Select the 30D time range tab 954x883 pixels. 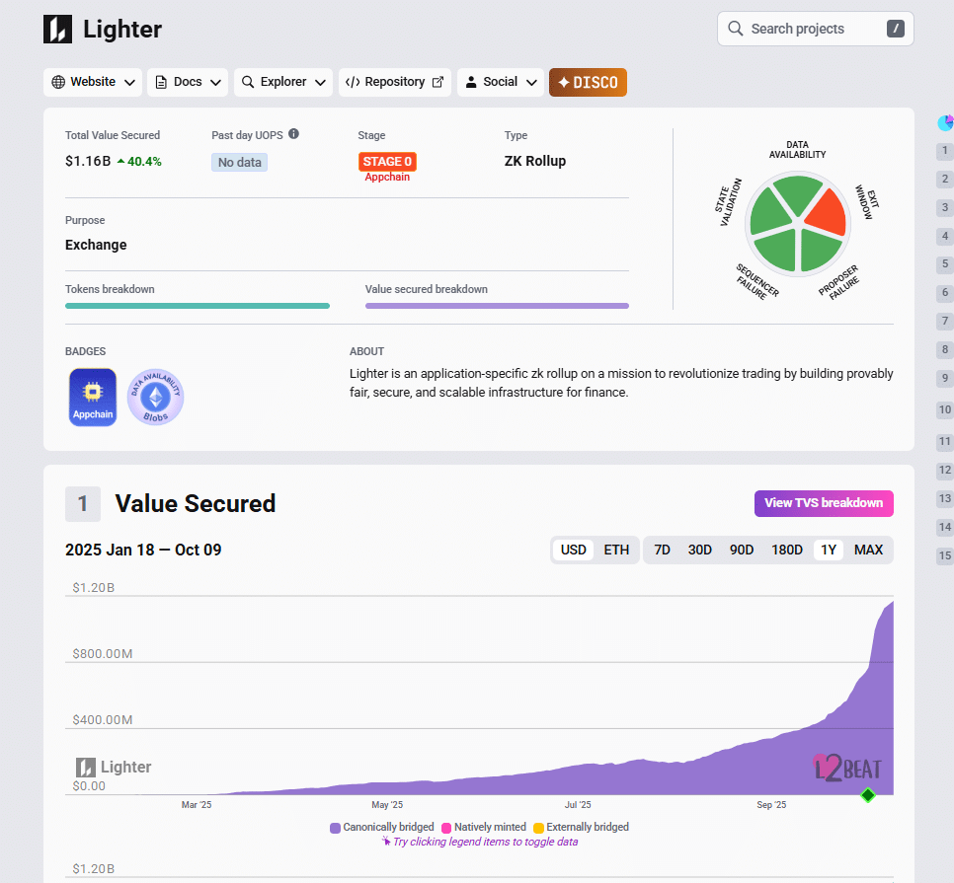click(x=699, y=550)
